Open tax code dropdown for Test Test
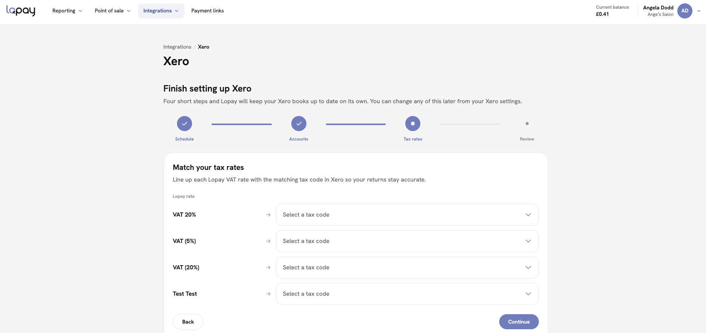This screenshot has height=333, width=706. pos(407,294)
